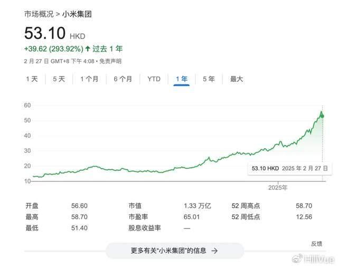
Task: Select the 1 天 time range tab
Action: click(x=32, y=79)
